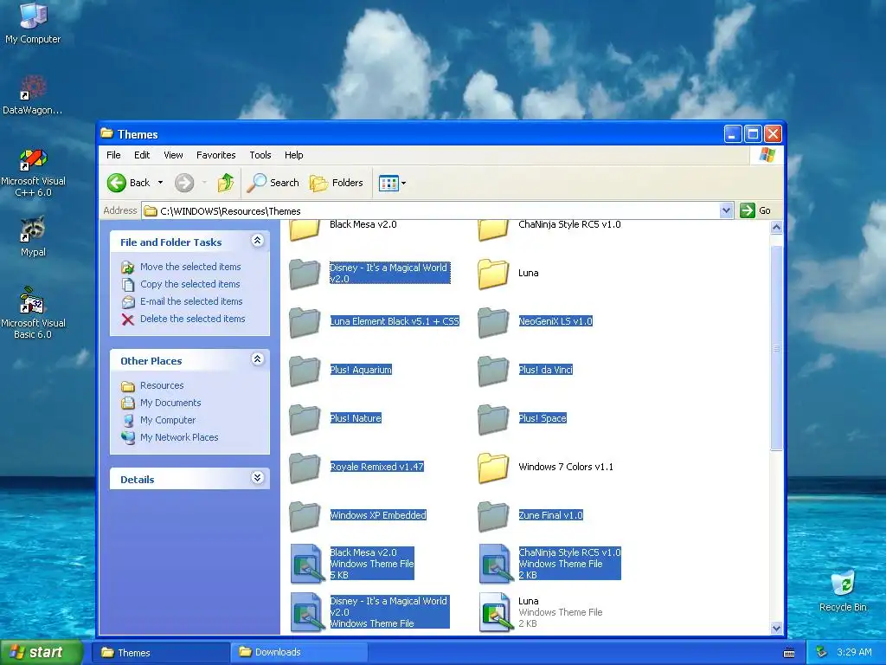
Task: Click the 3:29 AM clock
Action: pos(854,652)
